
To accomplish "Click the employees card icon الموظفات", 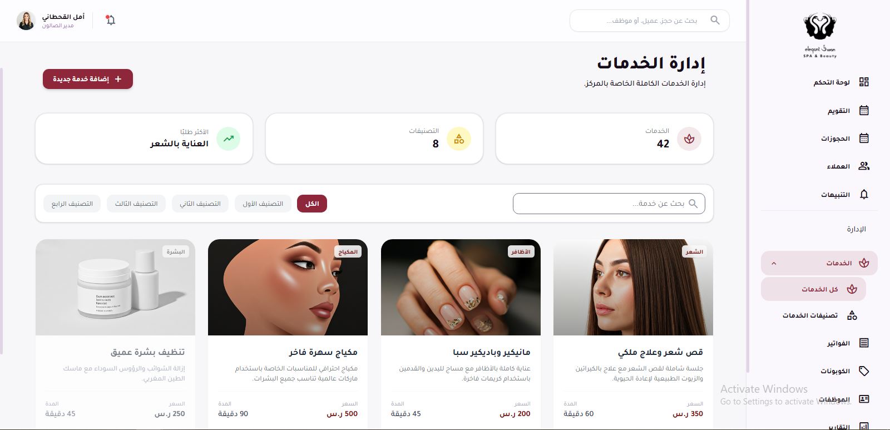I will (x=864, y=399).
